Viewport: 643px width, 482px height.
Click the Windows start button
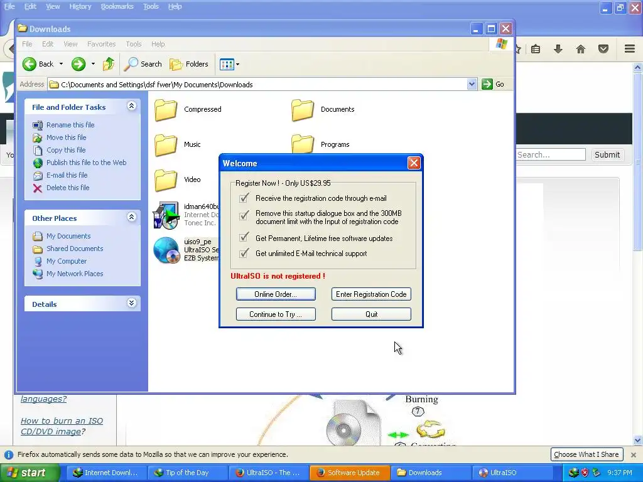coord(29,473)
